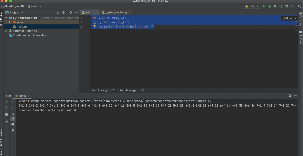The height and width of the screenshot is (156, 303).
Task: Click the warning count indicator showing 6
Action: pyautogui.click(x=286, y=18)
